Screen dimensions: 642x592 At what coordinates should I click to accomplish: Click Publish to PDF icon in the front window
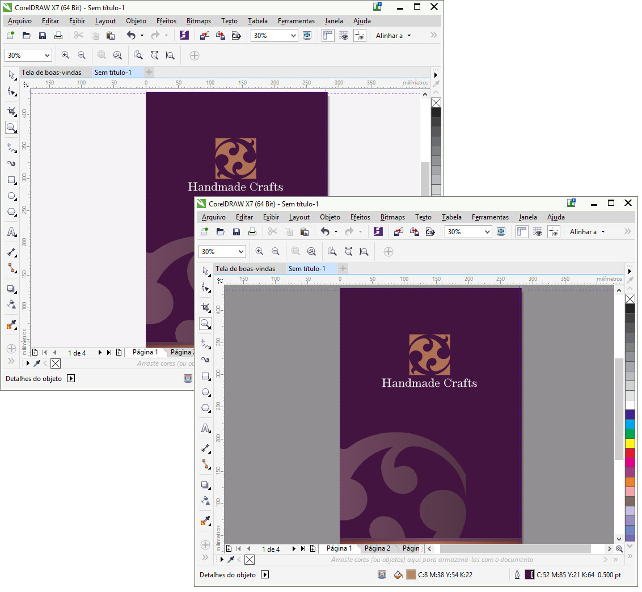[x=430, y=231]
